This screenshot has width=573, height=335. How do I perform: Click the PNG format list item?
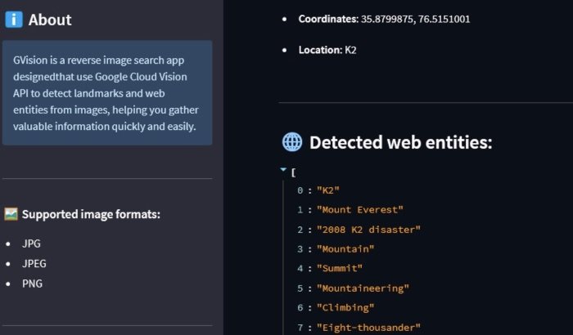click(x=32, y=284)
